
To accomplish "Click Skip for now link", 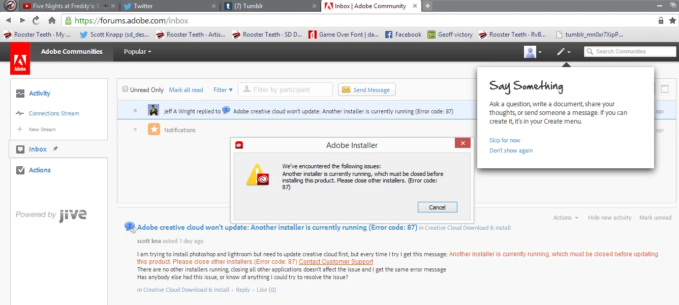I will click(x=505, y=140).
